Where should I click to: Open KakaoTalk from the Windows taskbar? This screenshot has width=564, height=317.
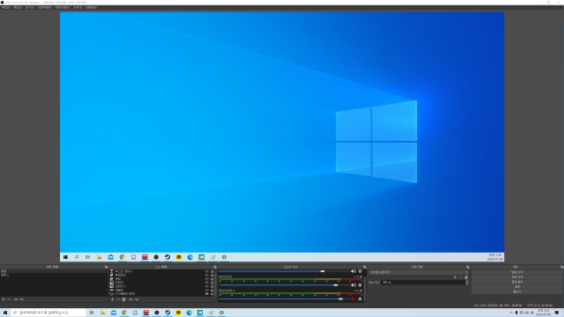[x=178, y=313]
